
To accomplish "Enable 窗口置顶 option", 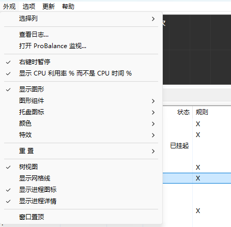I will pyautogui.click(x=81, y=217).
